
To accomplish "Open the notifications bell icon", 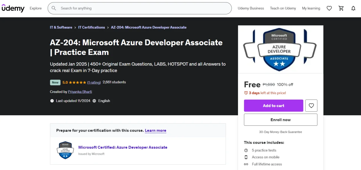I will [x=353, y=8].
